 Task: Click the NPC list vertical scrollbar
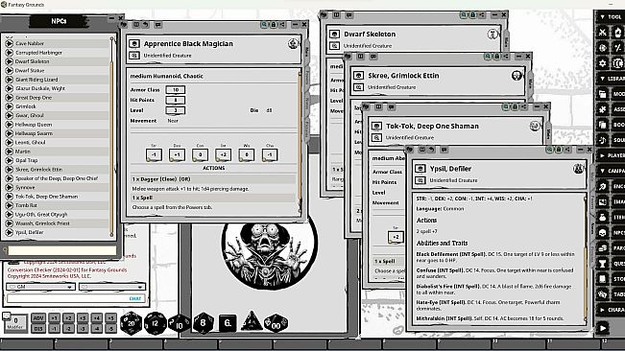tap(111, 136)
